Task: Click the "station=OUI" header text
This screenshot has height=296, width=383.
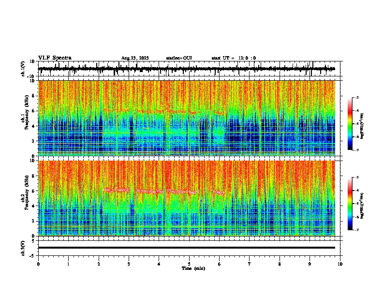Action: tap(179, 58)
